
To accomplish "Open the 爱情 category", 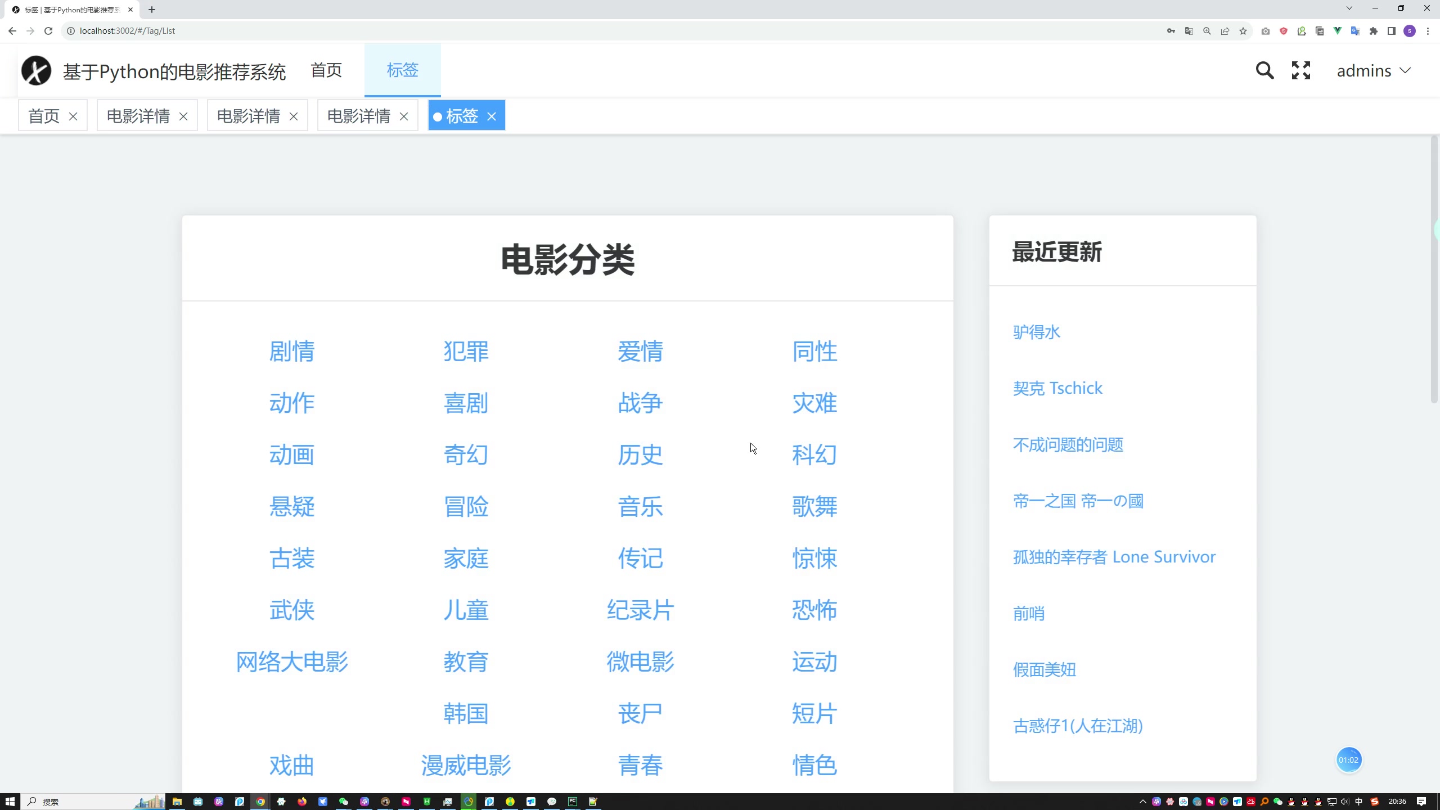I will click(x=640, y=352).
